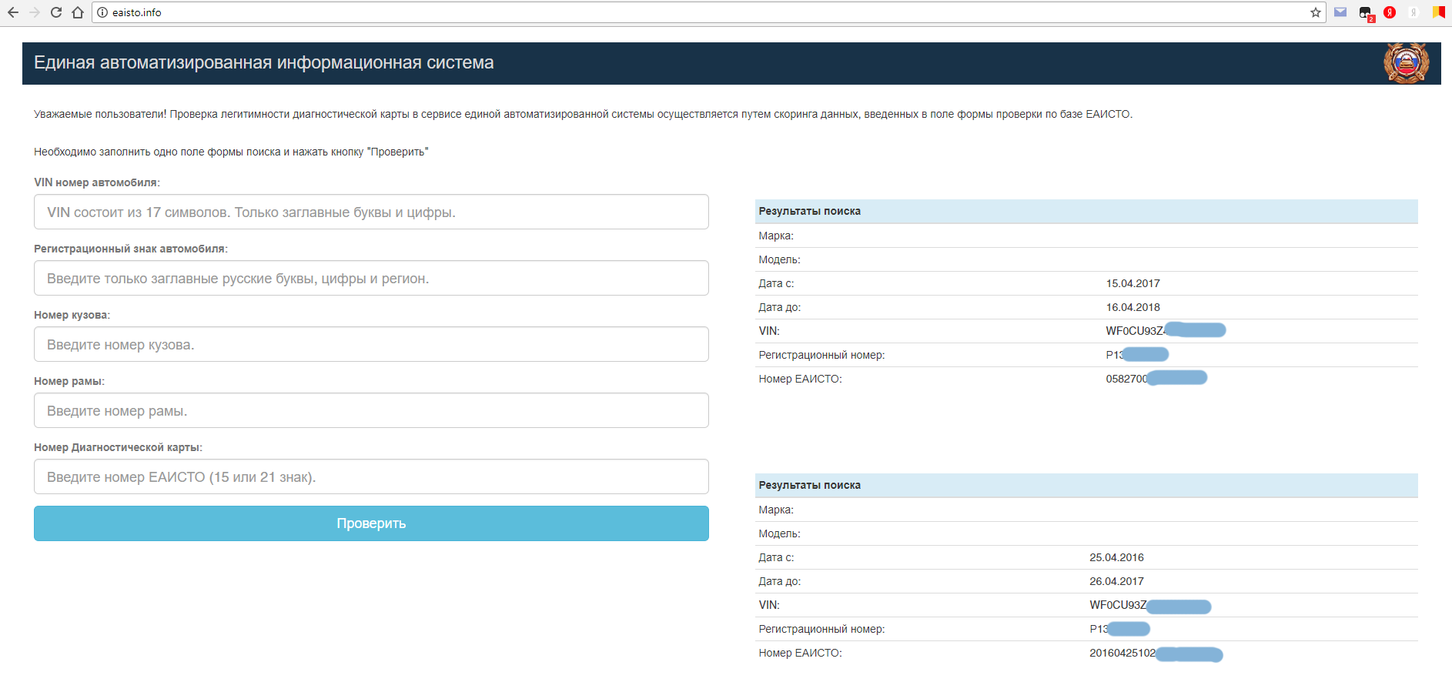Screen dimensions: 1452x682
Task: Click the first Результаты поиска table header
Action: point(1086,211)
